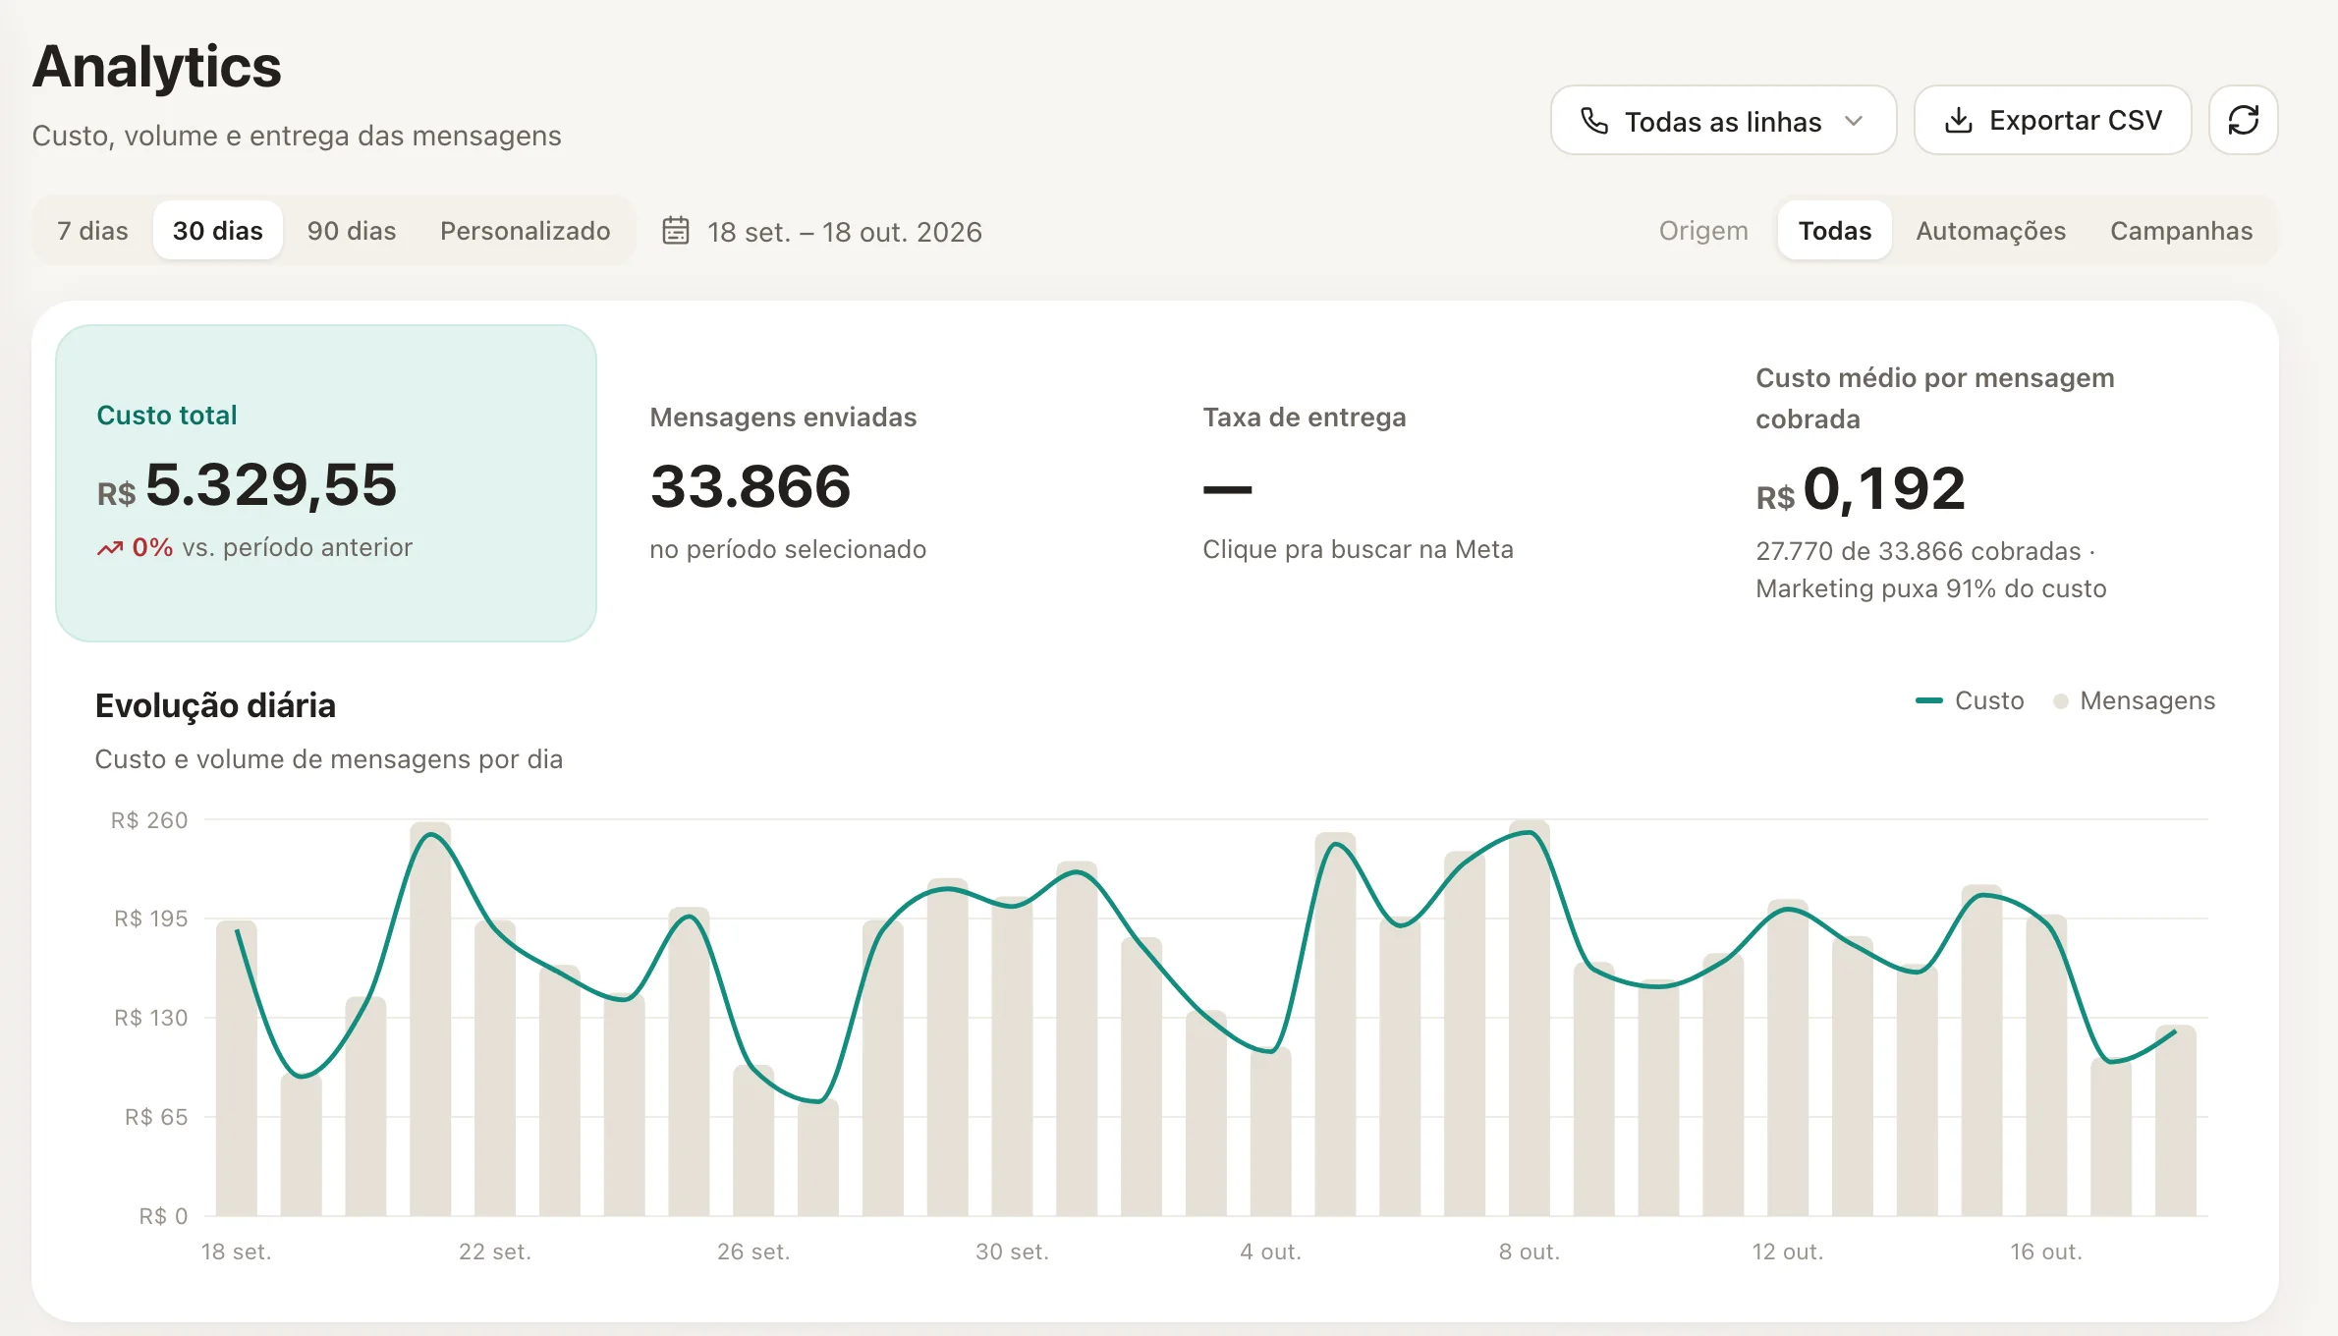Select the 7 dias period tab
Screen dimensions: 2338x1336
point(92,231)
